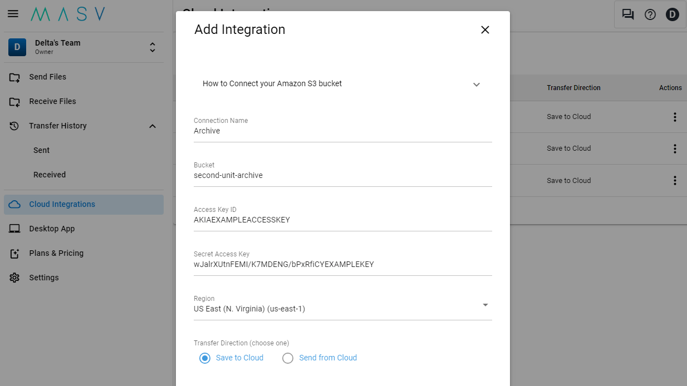
Task: Select Save to Cloud radio button
Action: pos(205,358)
